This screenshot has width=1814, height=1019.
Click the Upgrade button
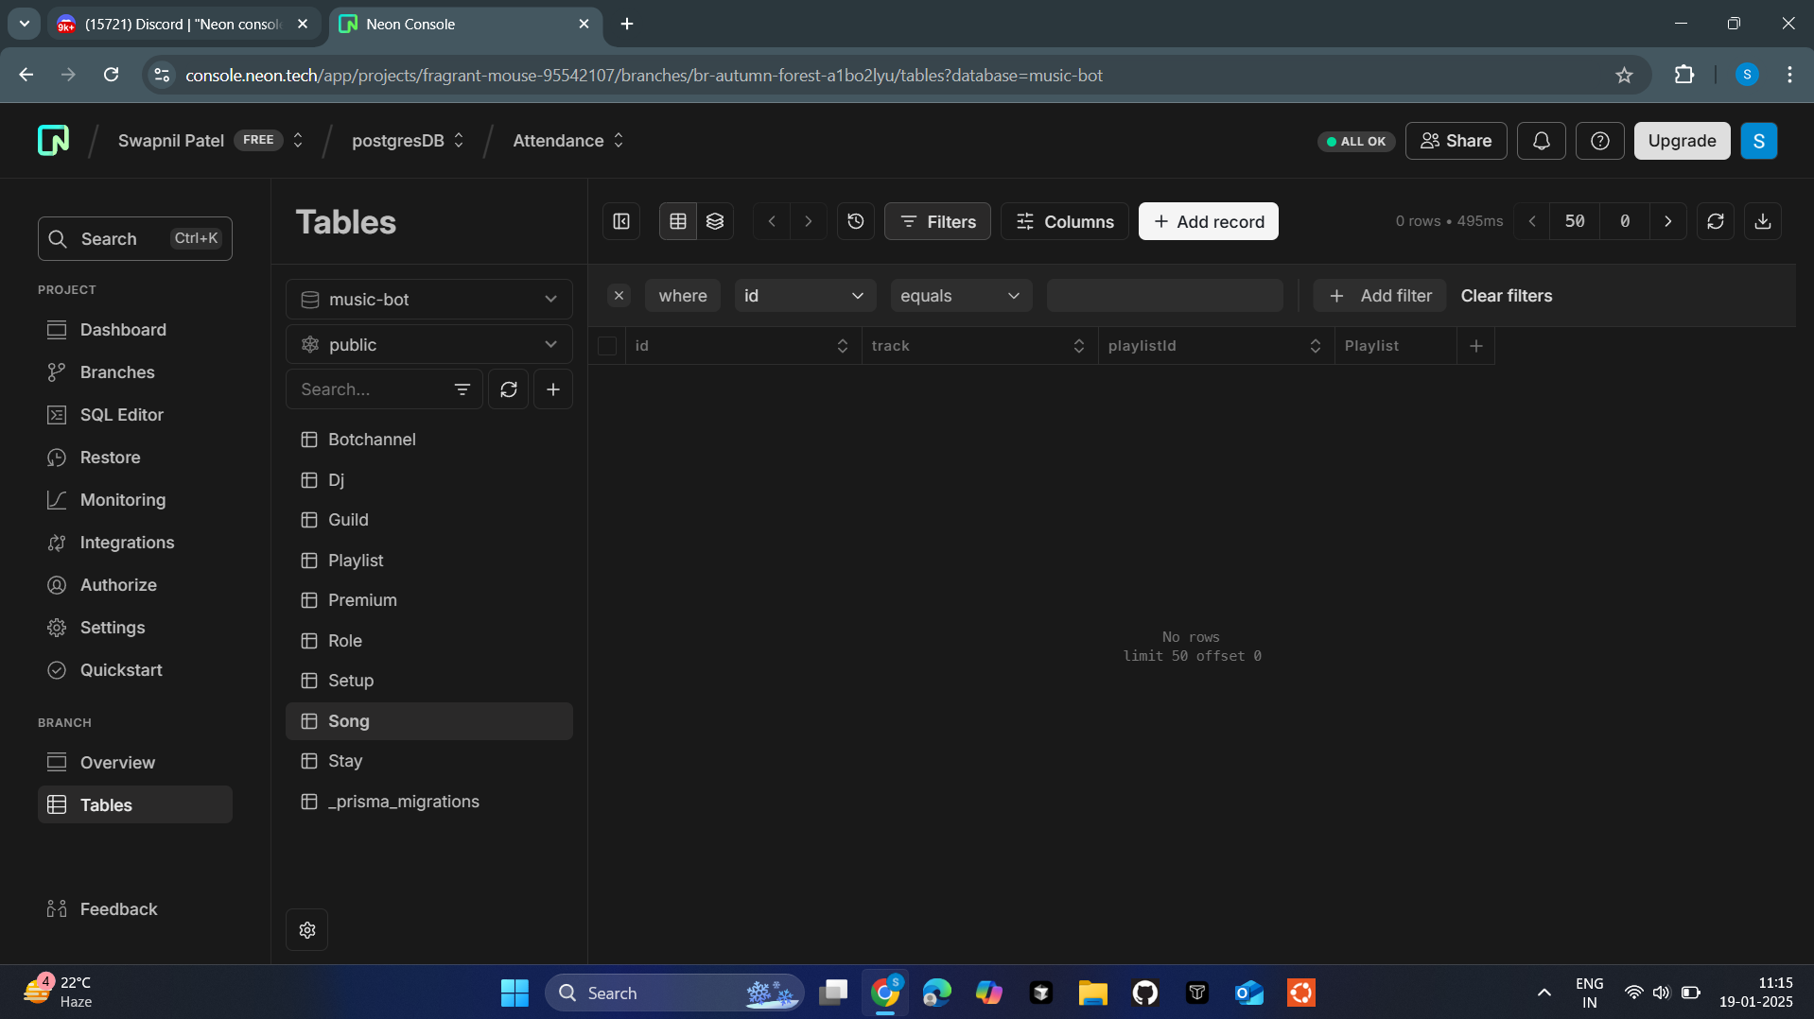click(x=1683, y=141)
